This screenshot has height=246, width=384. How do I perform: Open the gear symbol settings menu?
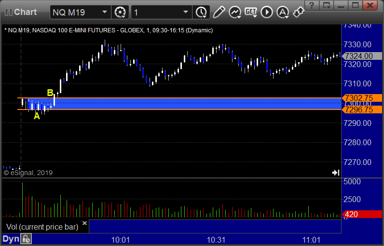[120, 12]
